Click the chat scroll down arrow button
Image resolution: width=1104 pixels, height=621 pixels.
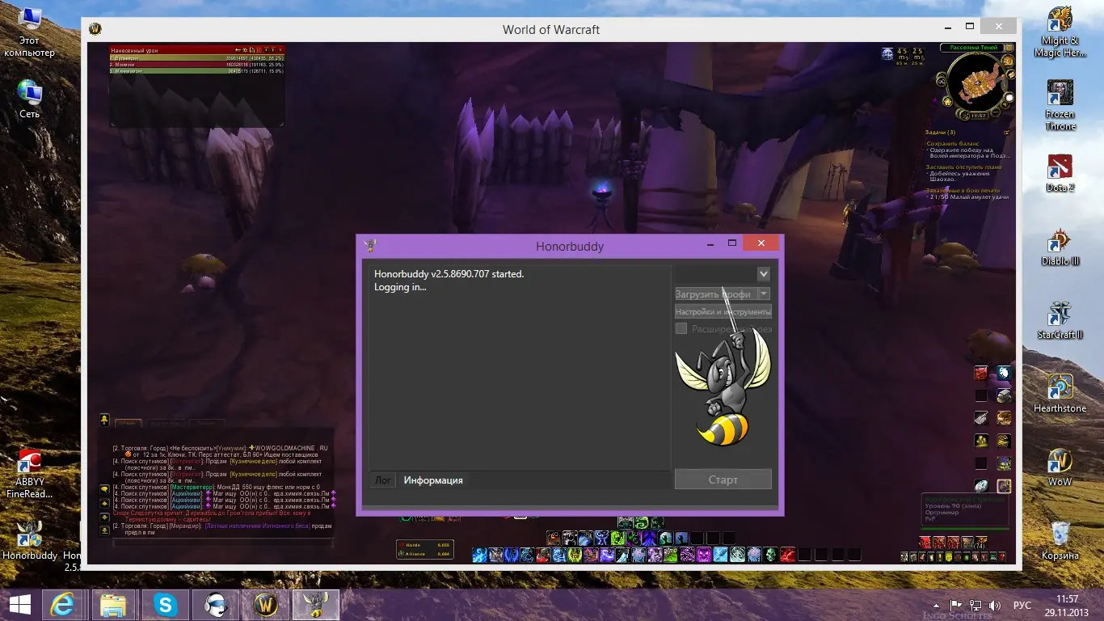(104, 517)
